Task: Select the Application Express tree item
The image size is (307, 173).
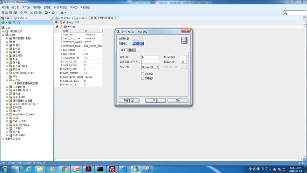Action: click(x=24, y=114)
